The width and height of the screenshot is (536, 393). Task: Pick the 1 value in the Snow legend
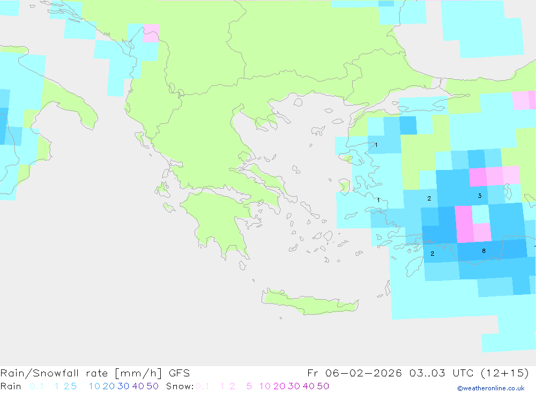click(x=222, y=386)
